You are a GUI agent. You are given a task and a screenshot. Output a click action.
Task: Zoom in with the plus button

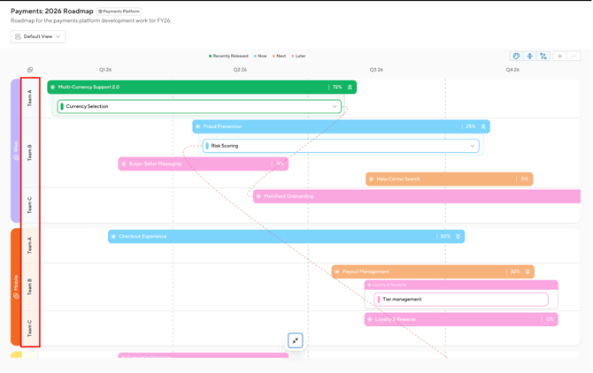coord(559,57)
